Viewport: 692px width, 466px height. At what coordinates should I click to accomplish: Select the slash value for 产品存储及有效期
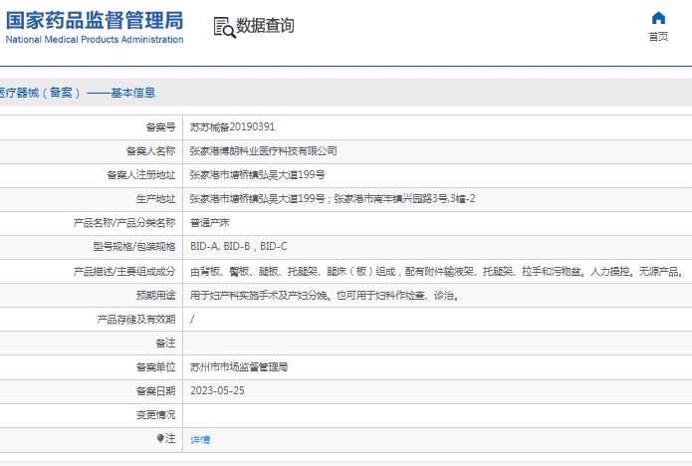pos(192,319)
